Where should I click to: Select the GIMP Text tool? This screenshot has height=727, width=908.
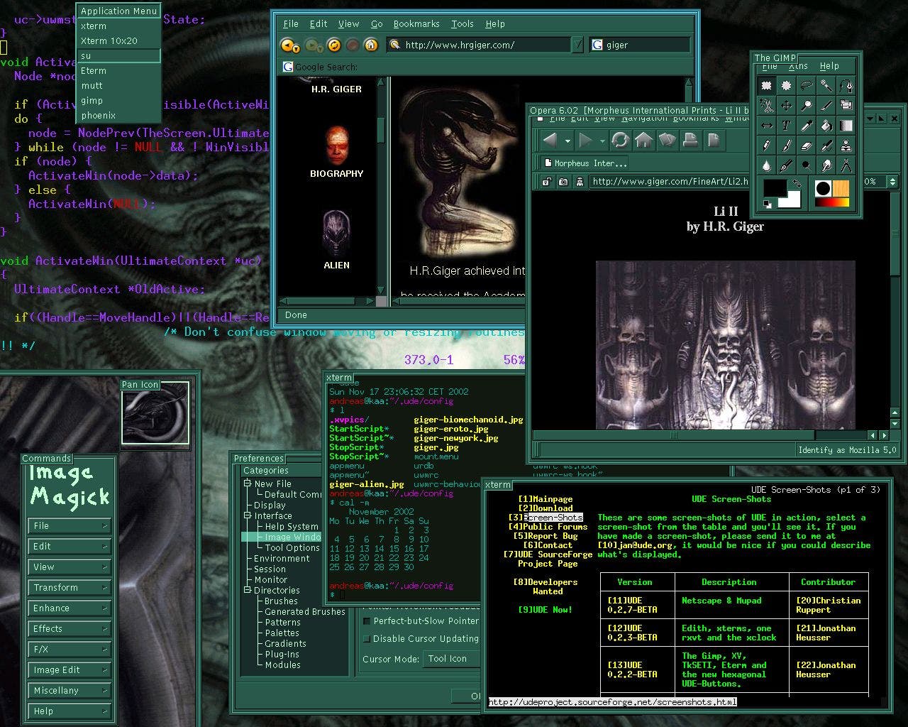click(786, 126)
